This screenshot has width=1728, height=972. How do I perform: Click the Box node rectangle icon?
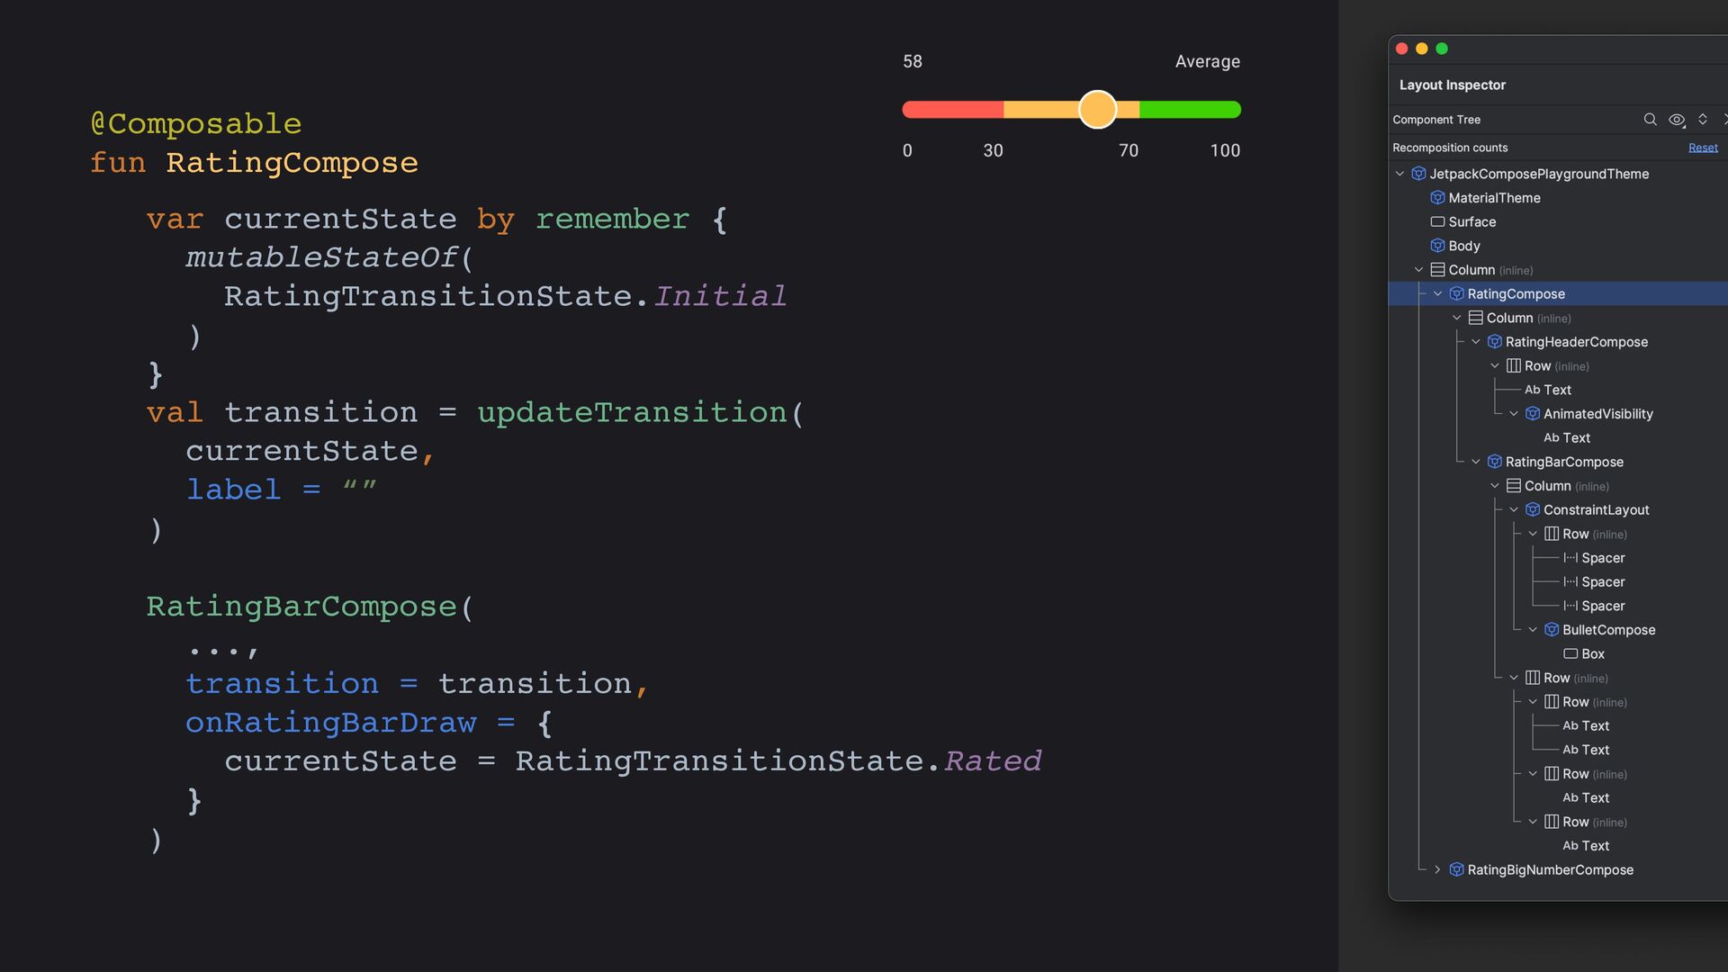(x=1570, y=654)
